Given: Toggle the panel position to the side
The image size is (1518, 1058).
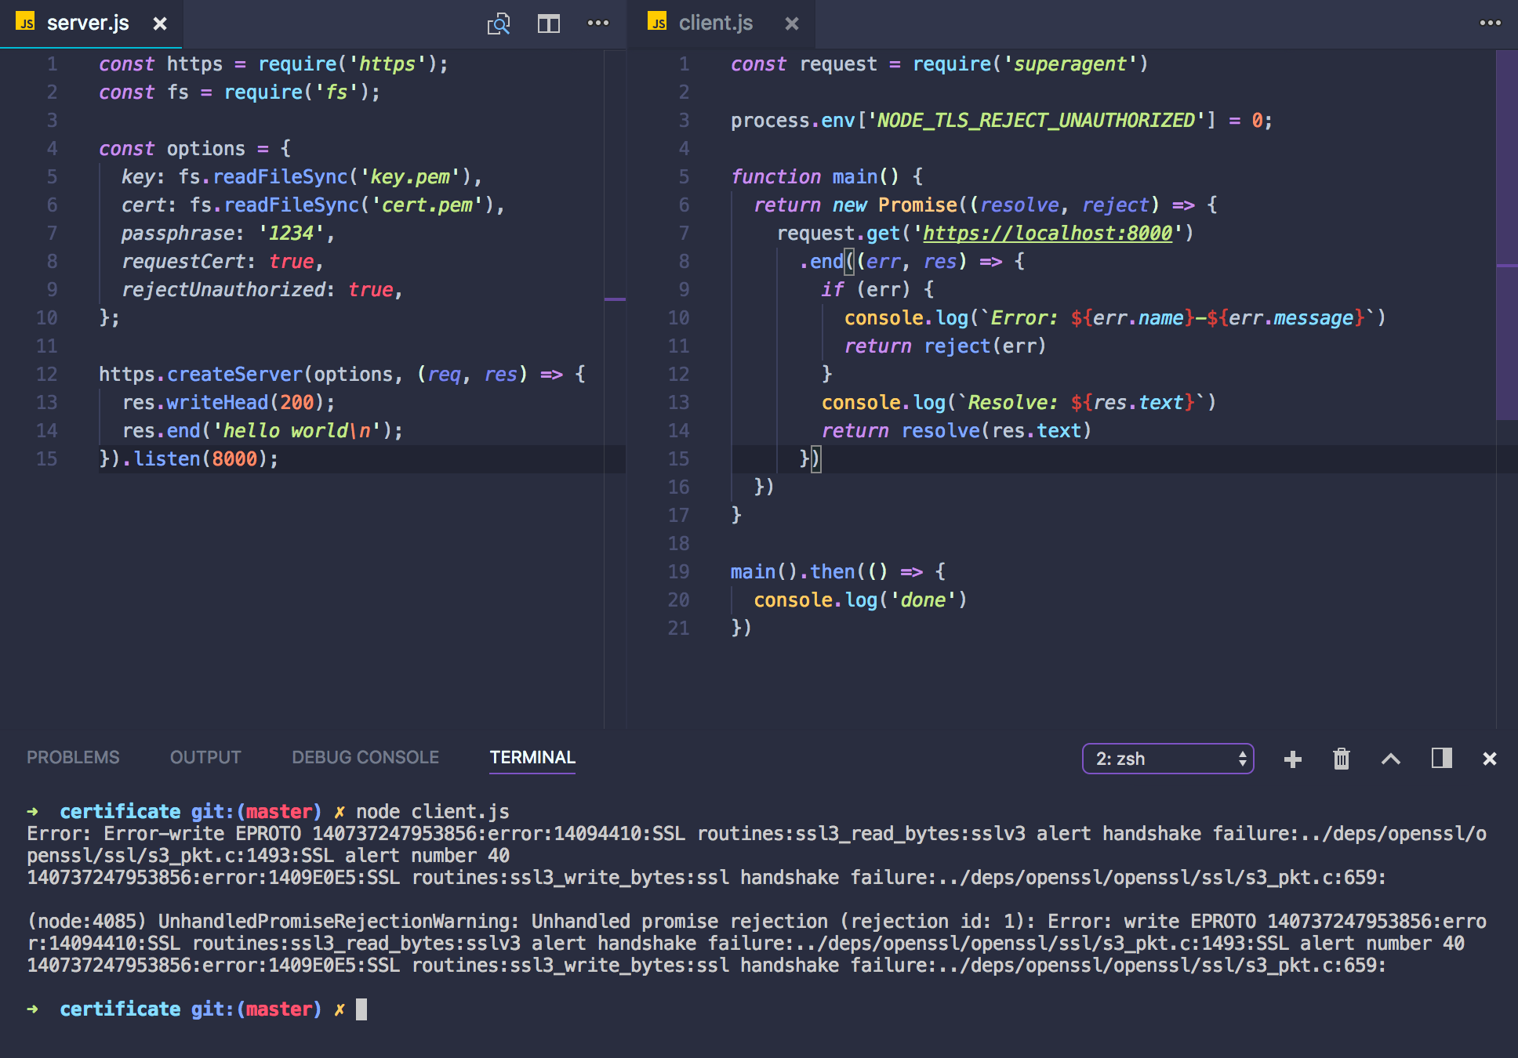Looking at the screenshot, I should (1440, 758).
